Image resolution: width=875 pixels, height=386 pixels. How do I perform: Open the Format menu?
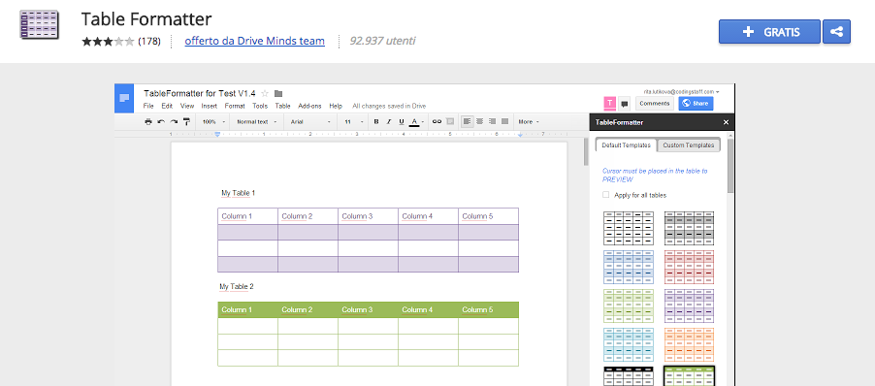tap(235, 106)
